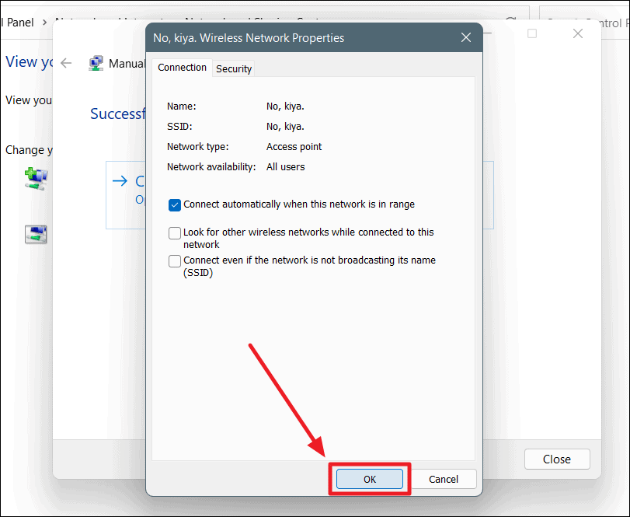Click the back arrow in the wizard

66,63
